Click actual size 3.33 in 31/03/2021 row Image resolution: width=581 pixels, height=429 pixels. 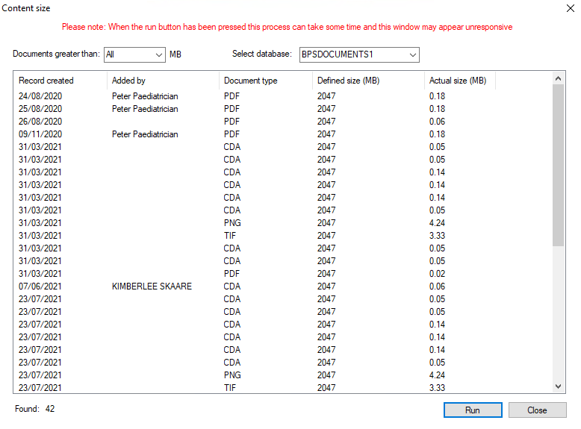(437, 236)
